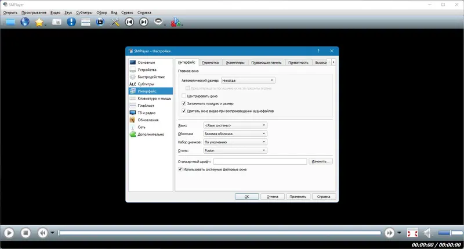Viewport: 464px width, 249px height.
Task: Expand rewind button dropdown arrow
Action: [x=52, y=233]
